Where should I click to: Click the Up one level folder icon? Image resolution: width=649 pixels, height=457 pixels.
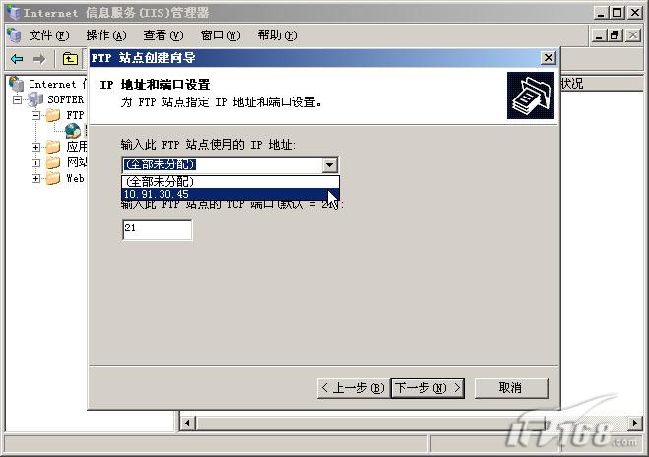(x=70, y=59)
